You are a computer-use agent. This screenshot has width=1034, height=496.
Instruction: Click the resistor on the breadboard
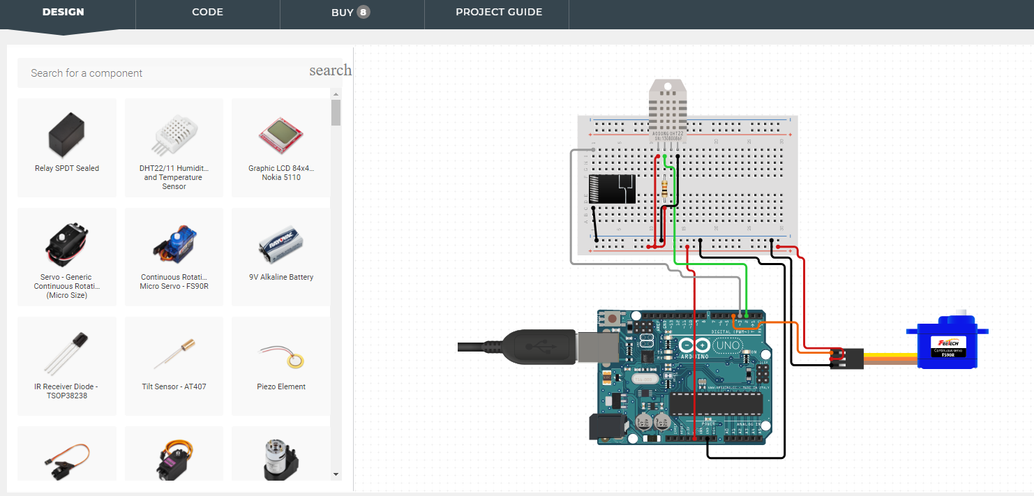pyautogui.click(x=665, y=188)
